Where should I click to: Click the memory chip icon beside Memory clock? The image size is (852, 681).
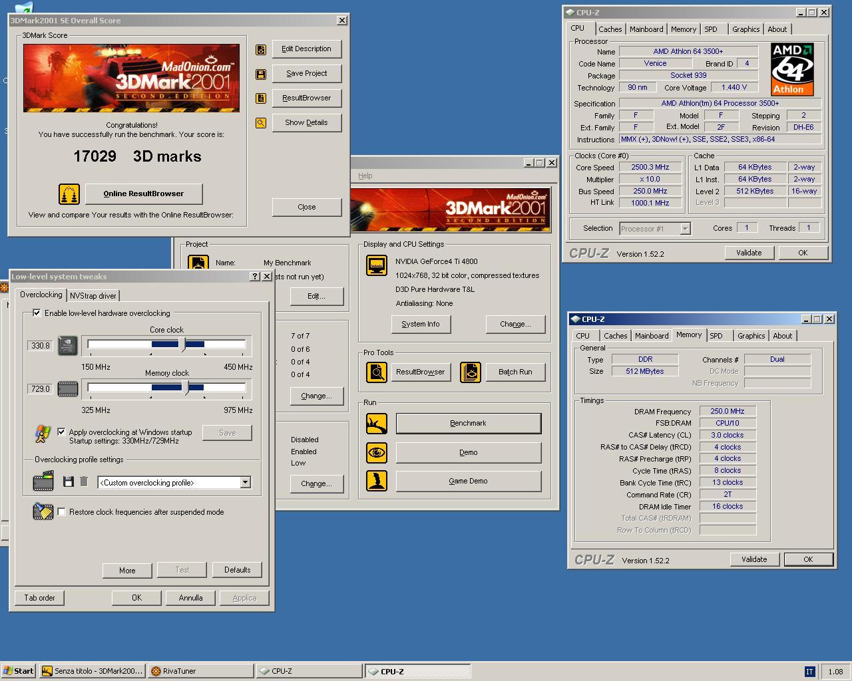pos(68,388)
